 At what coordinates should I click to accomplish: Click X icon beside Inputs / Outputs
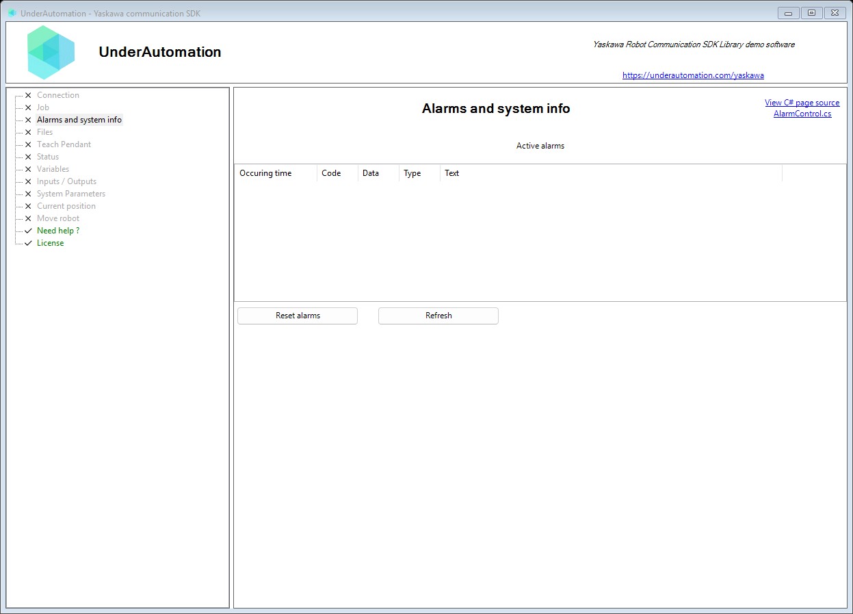pos(28,181)
